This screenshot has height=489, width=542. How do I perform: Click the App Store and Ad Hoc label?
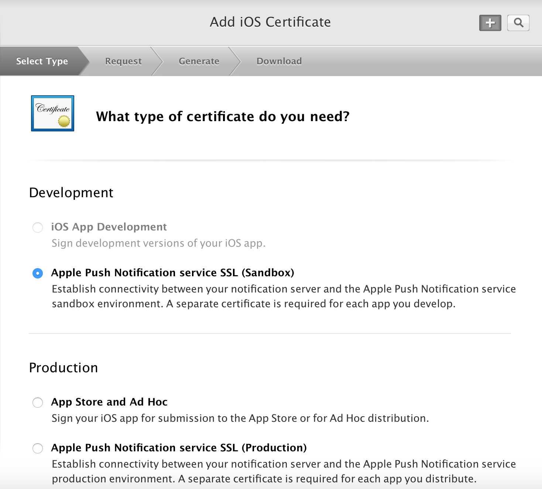[x=109, y=402]
